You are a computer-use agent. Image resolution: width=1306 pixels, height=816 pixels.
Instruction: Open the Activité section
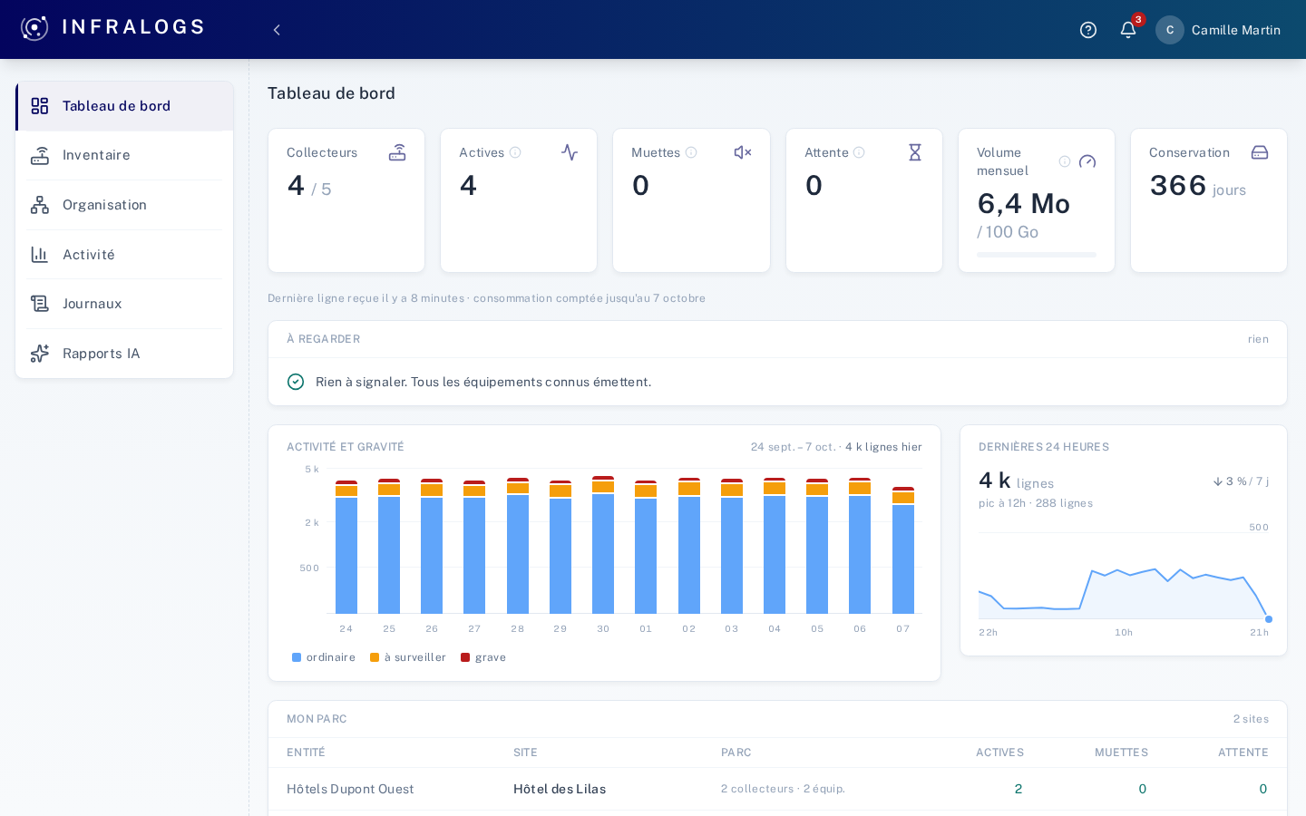(x=124, y=255)
